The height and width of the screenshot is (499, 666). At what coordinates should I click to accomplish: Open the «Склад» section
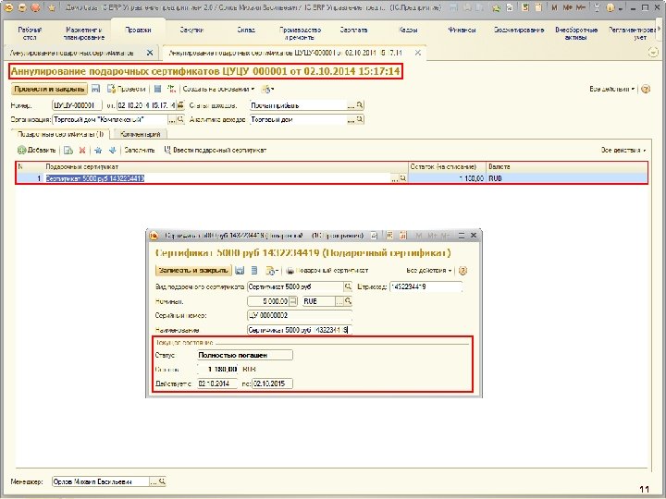click(246, 30)
